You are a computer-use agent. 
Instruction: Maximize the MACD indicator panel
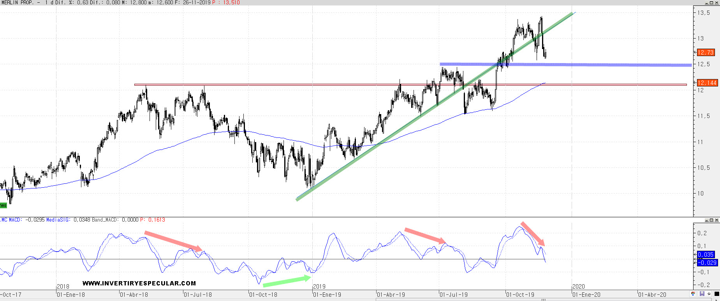coord(712,220)
